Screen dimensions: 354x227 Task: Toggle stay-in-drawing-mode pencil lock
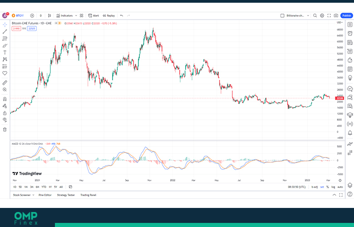pos(5,106)
